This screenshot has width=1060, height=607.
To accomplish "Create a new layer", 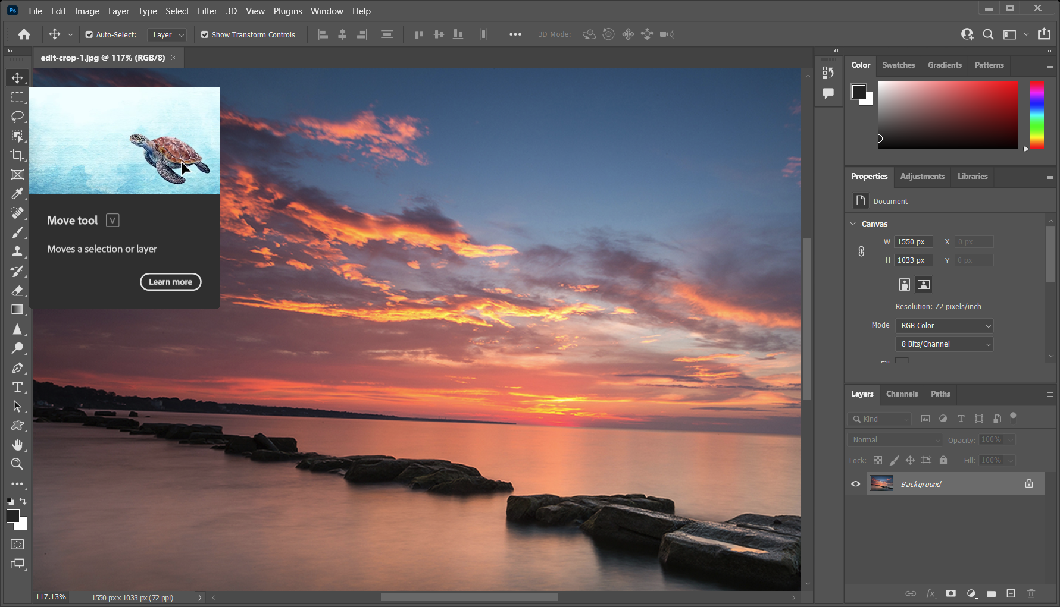I will (x=1011, y=593).
